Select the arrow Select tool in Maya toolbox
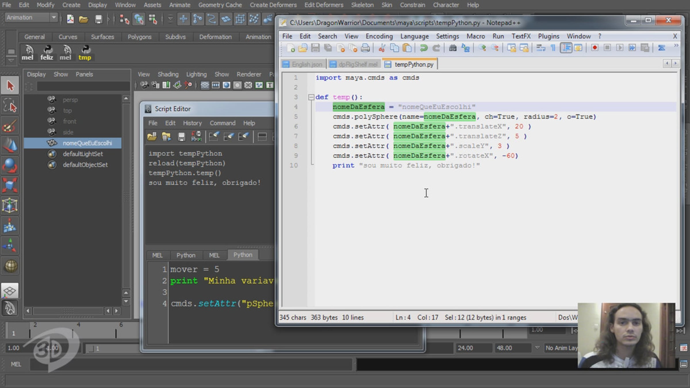Viewport: 690px width, 388px height. (10, 85)
